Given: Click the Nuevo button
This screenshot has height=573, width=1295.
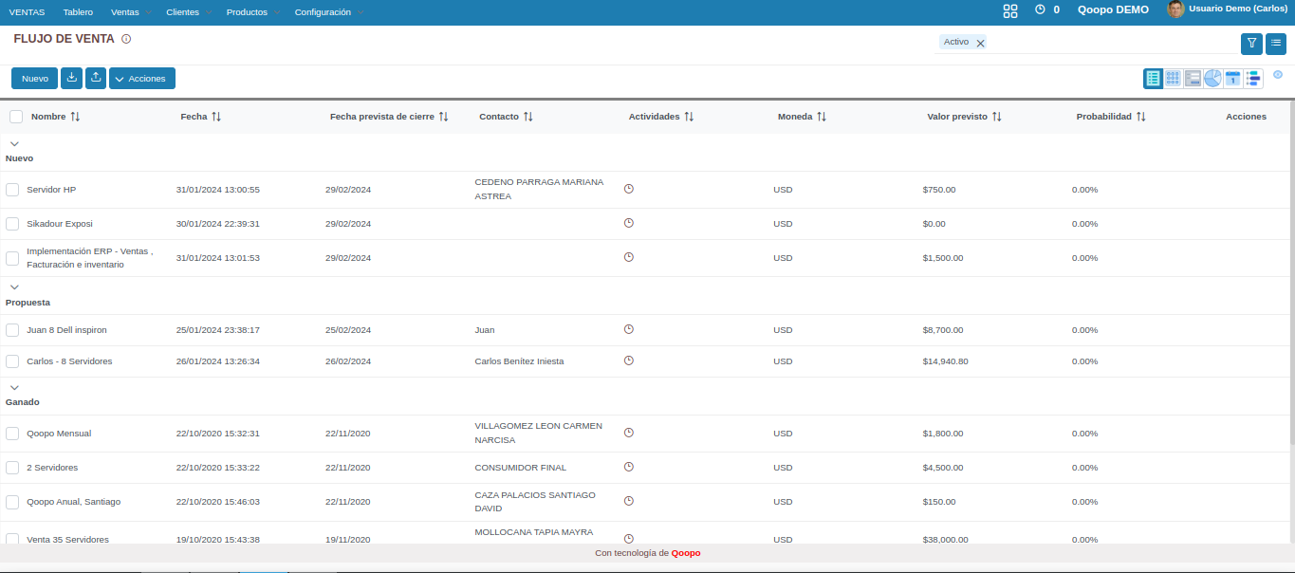Looking at the screenshot, I should [35, 78].
